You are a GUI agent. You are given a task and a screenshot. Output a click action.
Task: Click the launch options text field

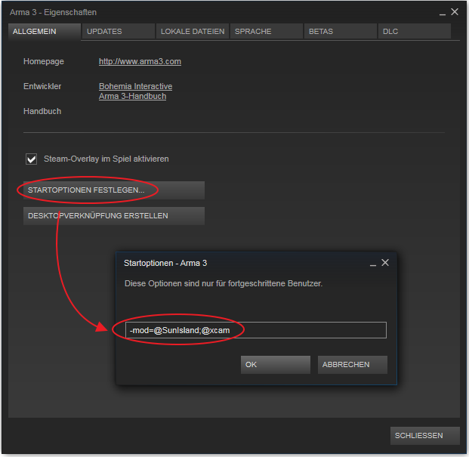coord(256,330)
